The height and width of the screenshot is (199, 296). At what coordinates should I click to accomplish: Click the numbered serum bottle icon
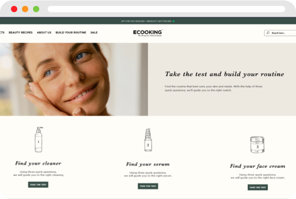click(148, 140)
